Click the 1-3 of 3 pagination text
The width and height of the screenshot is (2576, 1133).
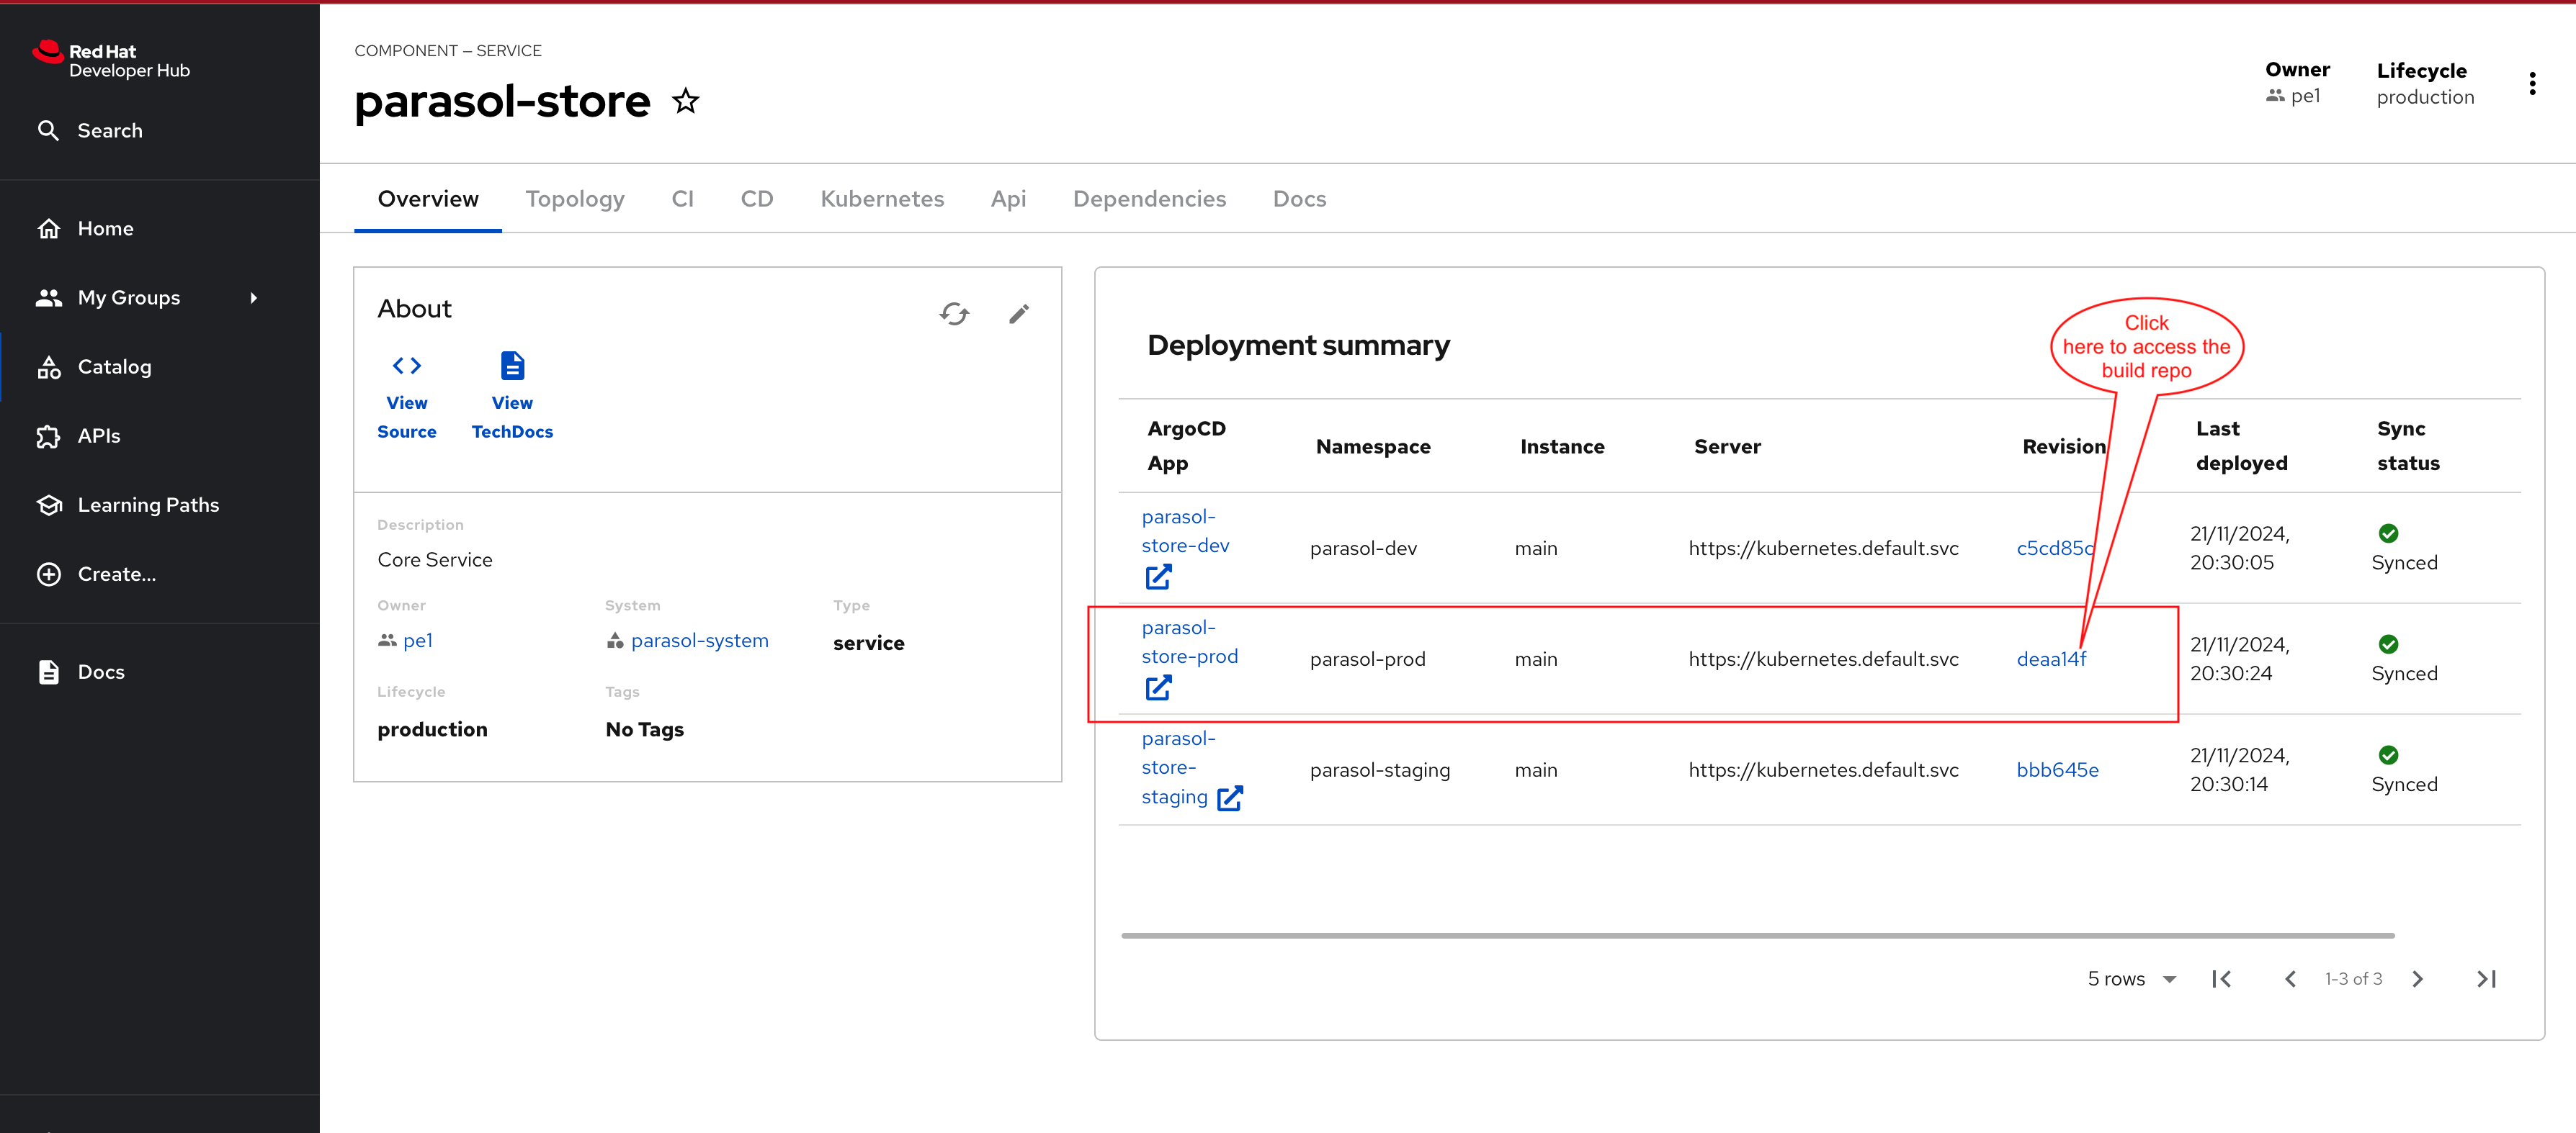point(2353,979)
